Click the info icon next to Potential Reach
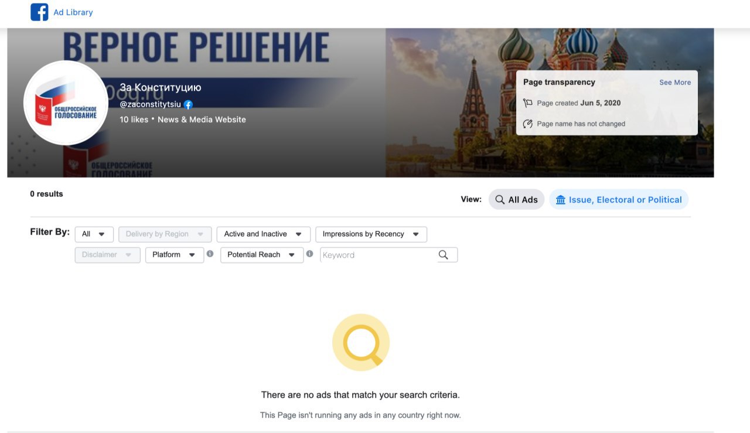The height and width of the screenshot is (433, 750). tap(309, 254)
